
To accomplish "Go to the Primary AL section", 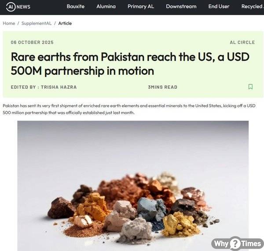I will (x=141, y=7).
